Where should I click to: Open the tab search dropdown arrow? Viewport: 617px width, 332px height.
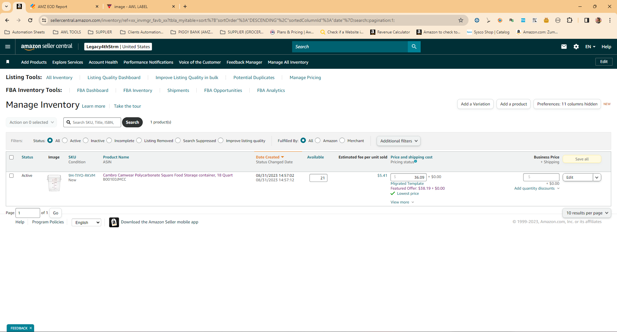point(6,6)
